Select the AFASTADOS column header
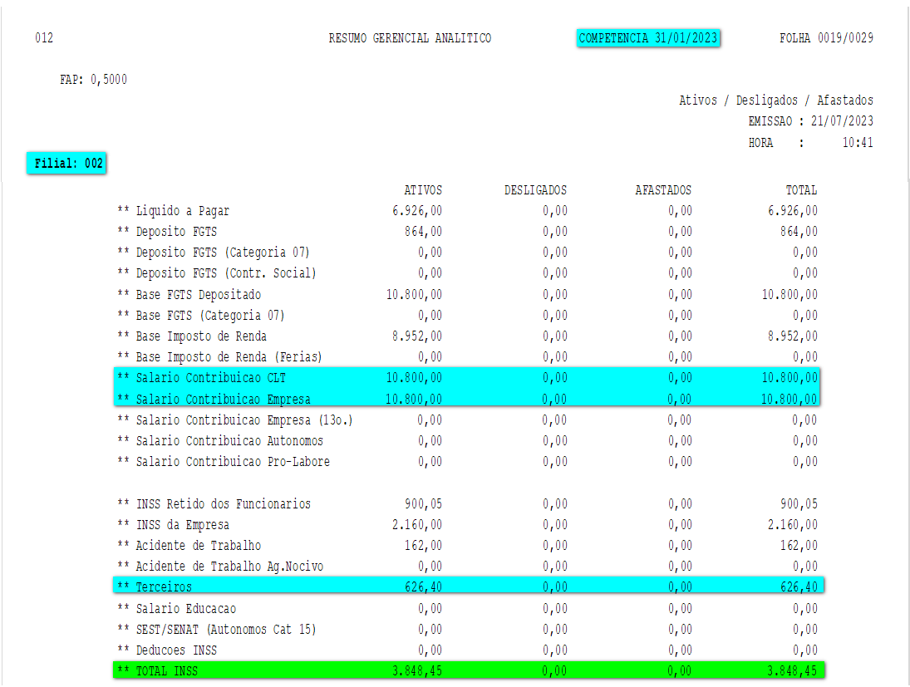The image size is (910, 687). 663,190
